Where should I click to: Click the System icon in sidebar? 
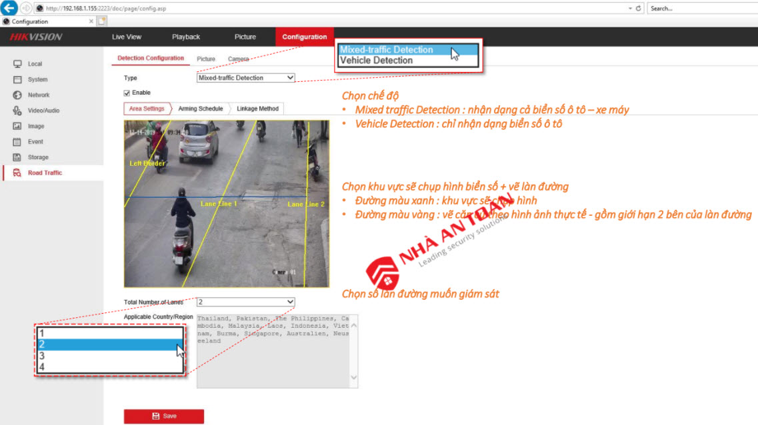[x=17, y=79]
